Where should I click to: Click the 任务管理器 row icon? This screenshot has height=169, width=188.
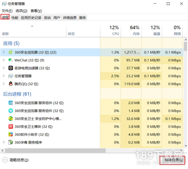coord(11,76)
